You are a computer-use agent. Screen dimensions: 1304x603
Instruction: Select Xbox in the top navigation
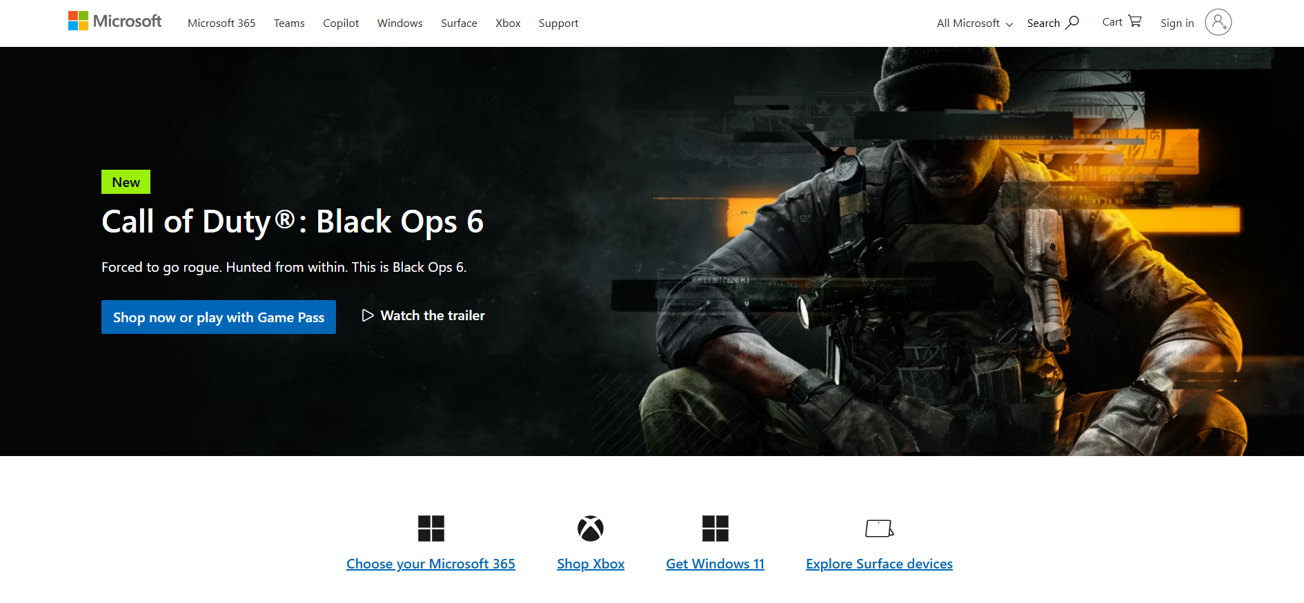508,23
